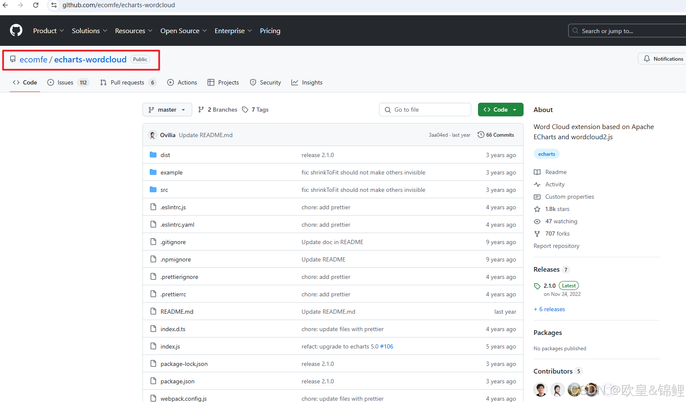This screenshot has width=686, height=402.
Task: Reload the page with refresh icon
Action: tap(36, 5)
